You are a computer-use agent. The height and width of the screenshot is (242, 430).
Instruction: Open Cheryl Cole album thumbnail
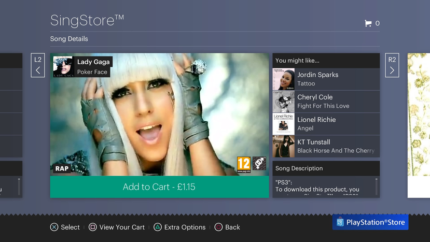(x=284, y=102)
